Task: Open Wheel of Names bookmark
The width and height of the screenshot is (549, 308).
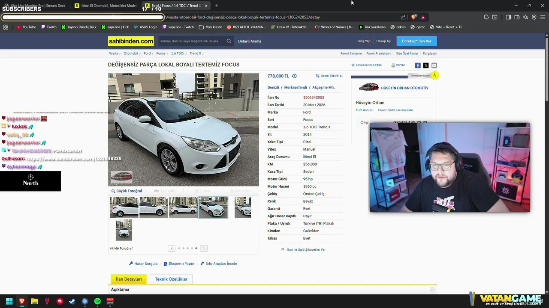Action: 334,27
